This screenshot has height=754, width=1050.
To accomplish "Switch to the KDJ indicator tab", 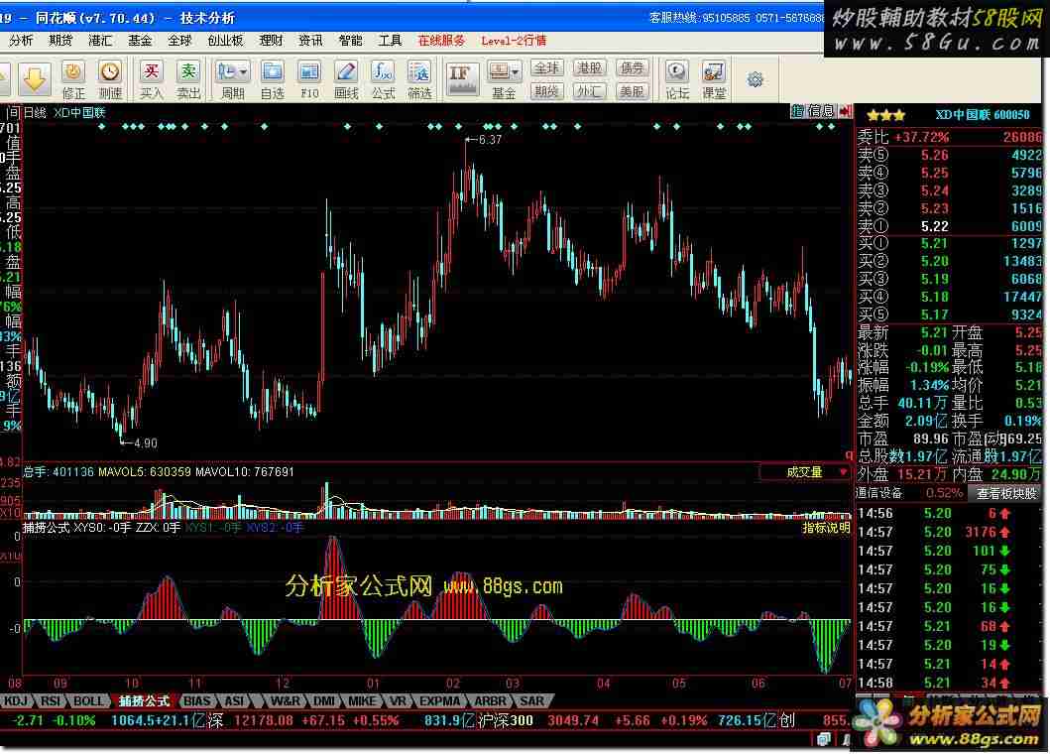I will point(16,701).
